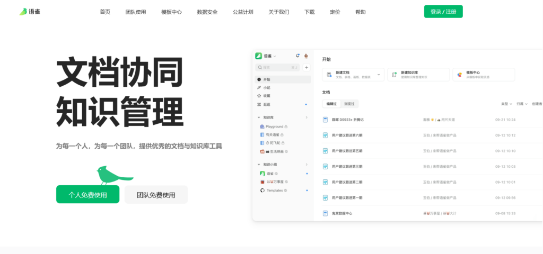
Task: Click the document title 用户建议跟进第一期
Action: pyautogui.click(x=347, y=198)
